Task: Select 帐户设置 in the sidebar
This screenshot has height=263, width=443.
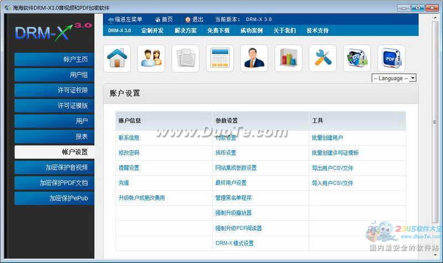Action: [54, 152]
